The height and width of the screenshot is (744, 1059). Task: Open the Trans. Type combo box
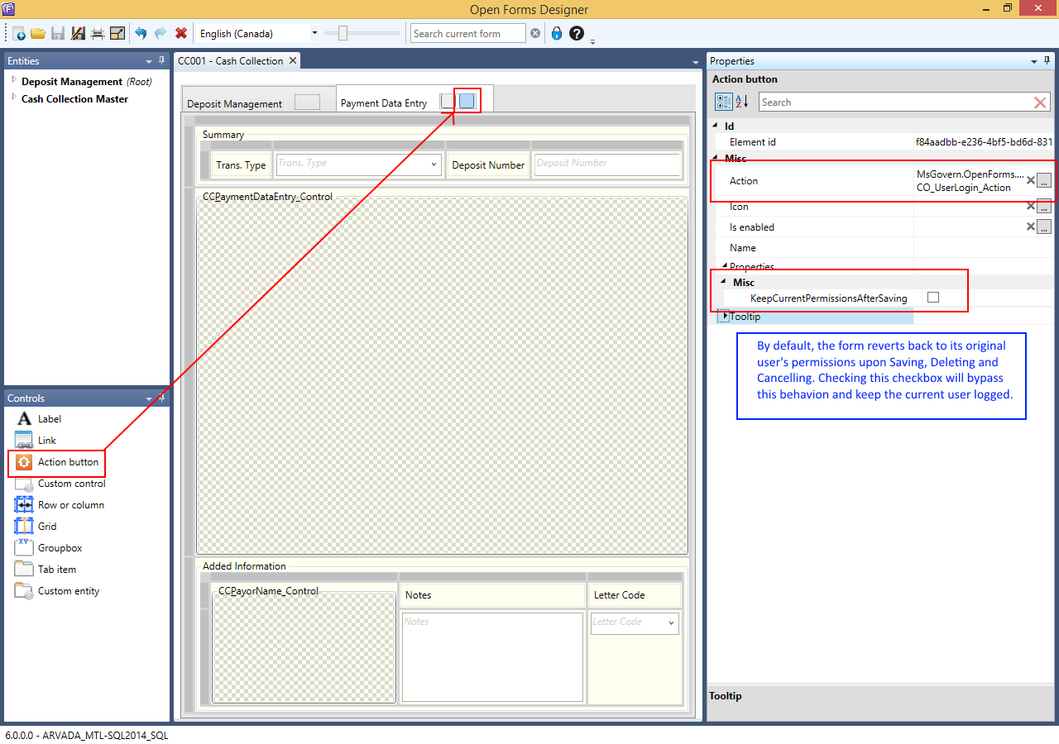click(x=434, y=165)
